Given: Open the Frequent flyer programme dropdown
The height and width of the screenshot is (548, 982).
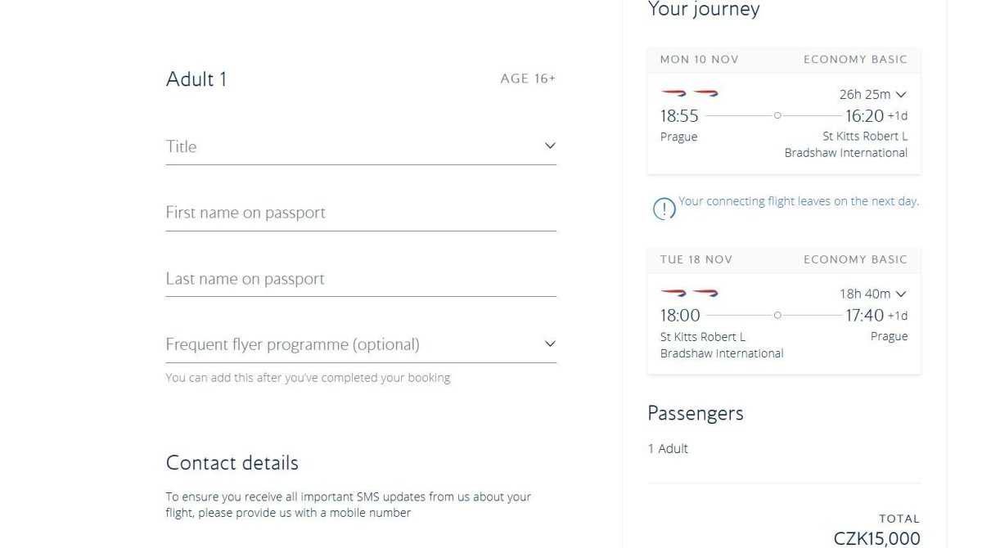Looking at the screenshot, I should [361, 344].
